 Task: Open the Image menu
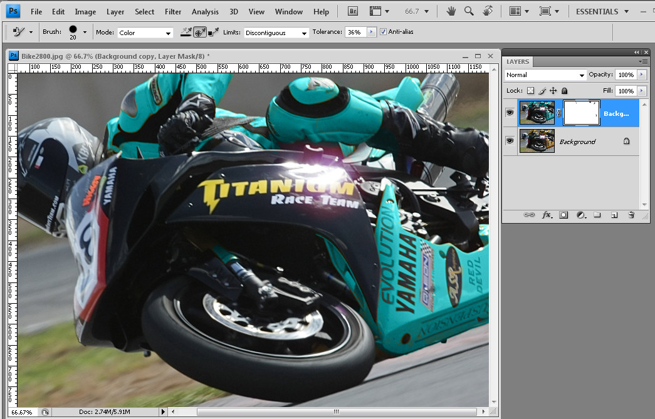pyautogui.click(x=85, y=12)
